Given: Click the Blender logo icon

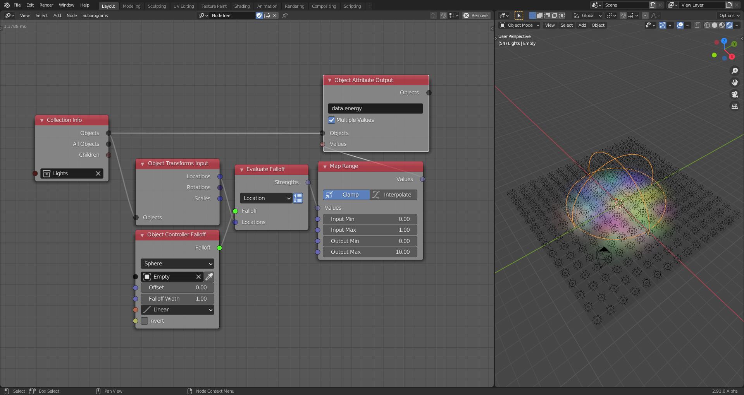Looking at the screenshot, I should 7,5.
